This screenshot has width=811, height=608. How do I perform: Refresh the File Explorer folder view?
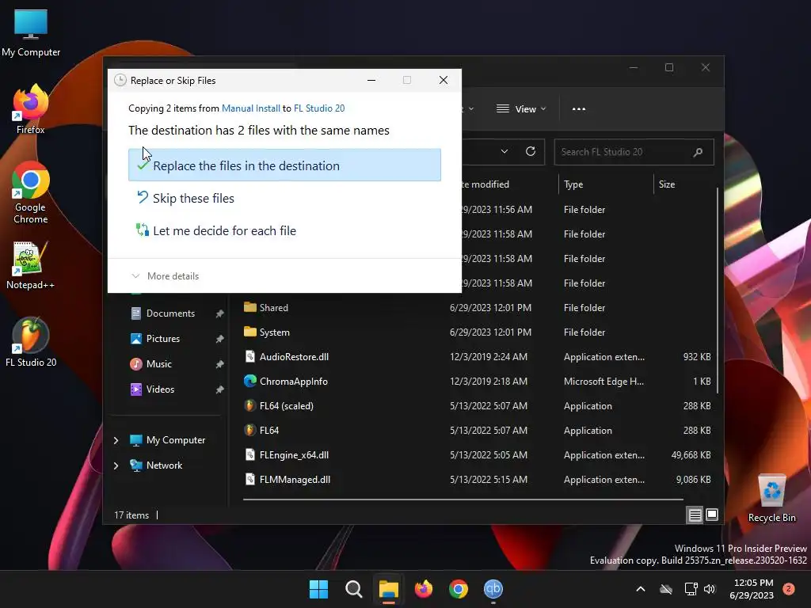point(530,151)
